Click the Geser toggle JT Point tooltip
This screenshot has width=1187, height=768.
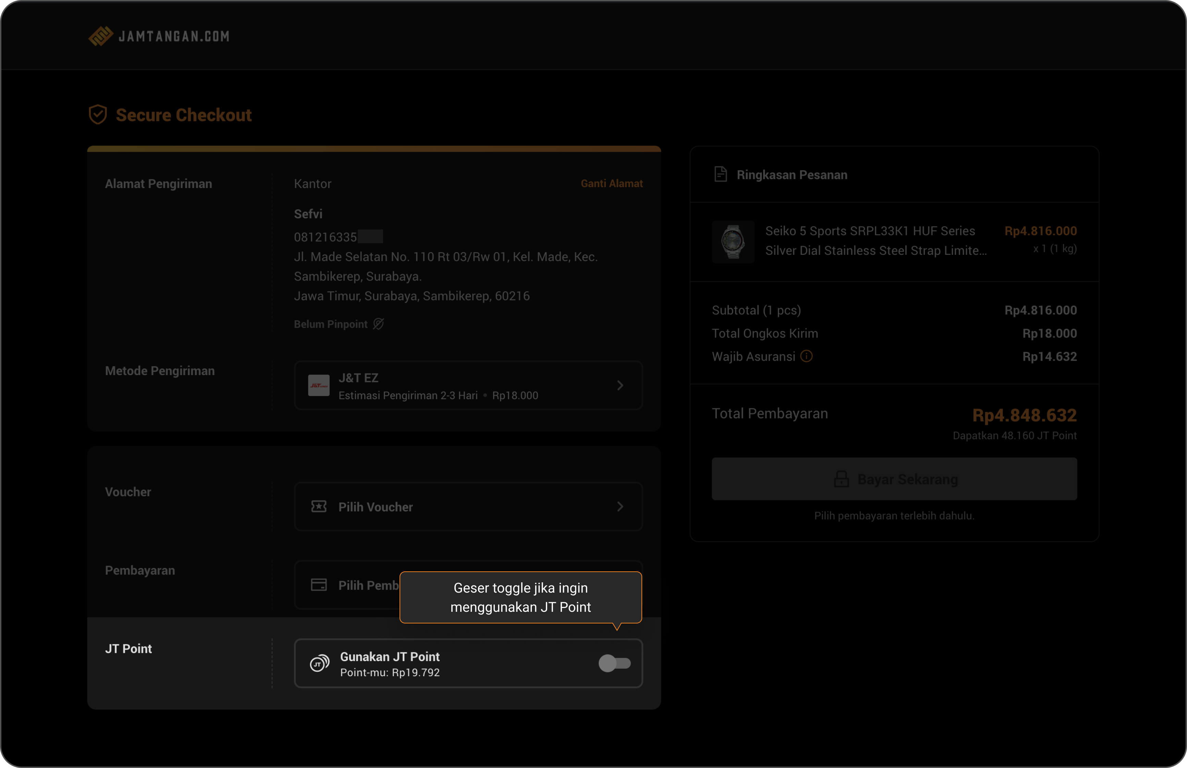pyautogui.click(x=520, y=597)
